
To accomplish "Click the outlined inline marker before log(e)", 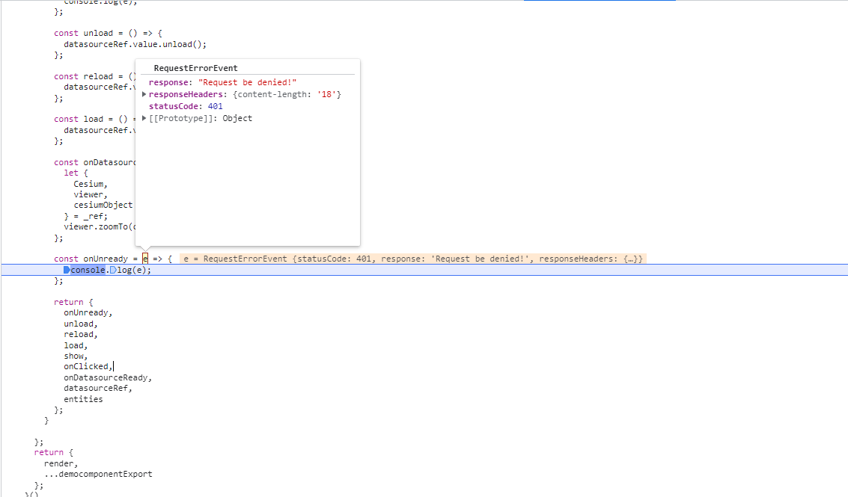I will [113, 270].
